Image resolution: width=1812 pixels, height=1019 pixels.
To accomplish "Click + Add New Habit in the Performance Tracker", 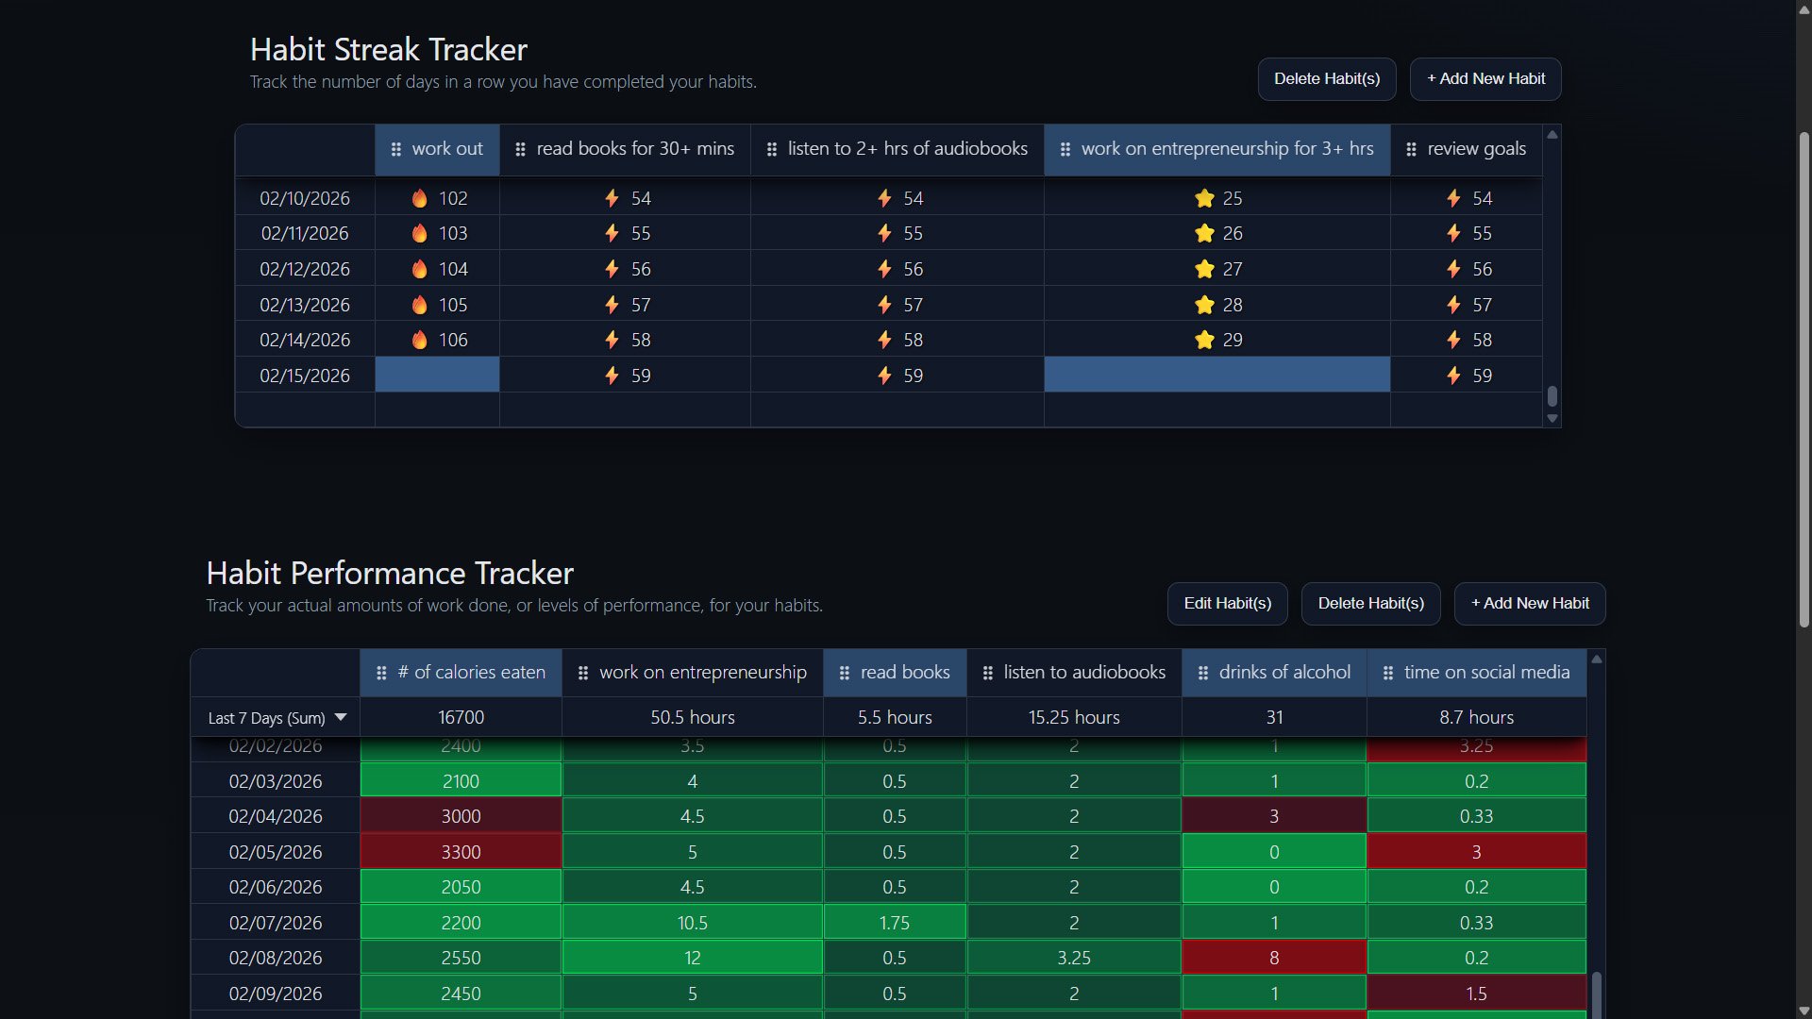I will [1530, 603].
